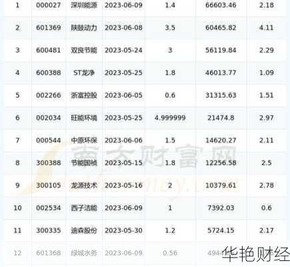Click the 0.6 cell in row 002266
The height and width of the screenshot is (267, 290).
click(x=170, y=95)
